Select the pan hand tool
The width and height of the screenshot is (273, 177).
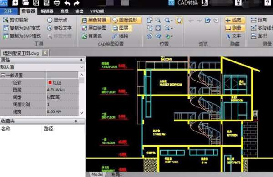[179, 20]
